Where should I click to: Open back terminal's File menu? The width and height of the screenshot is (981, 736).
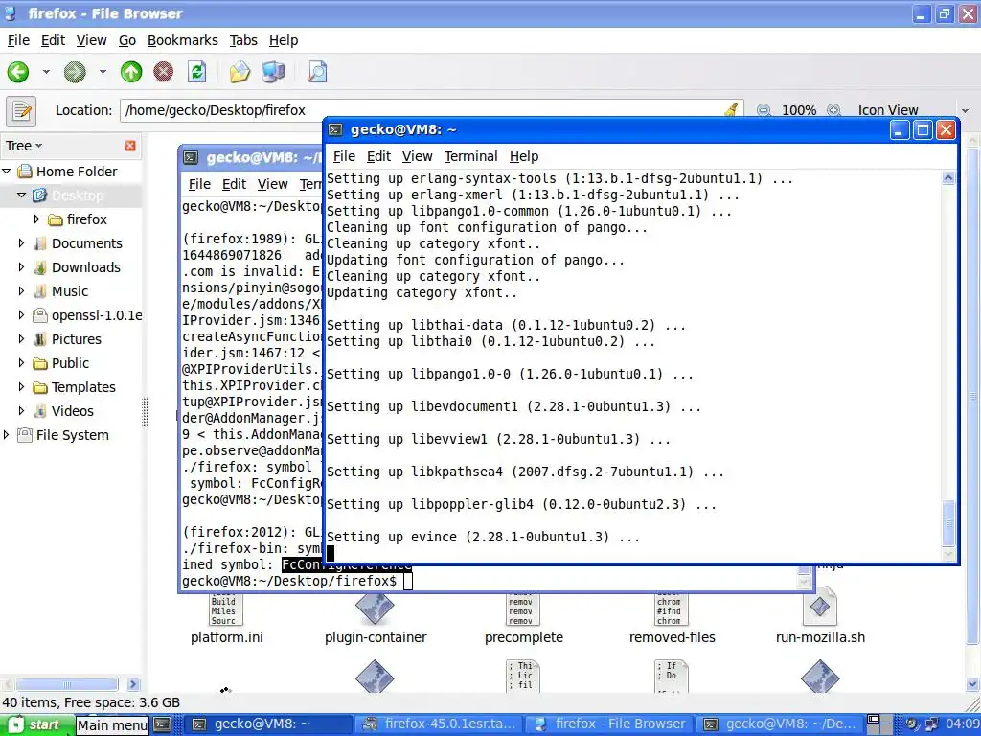[x=199, y=184]
